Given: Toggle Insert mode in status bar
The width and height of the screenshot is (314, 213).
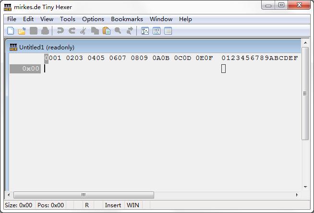Looking at the screenshot, I should pos(113,205).
